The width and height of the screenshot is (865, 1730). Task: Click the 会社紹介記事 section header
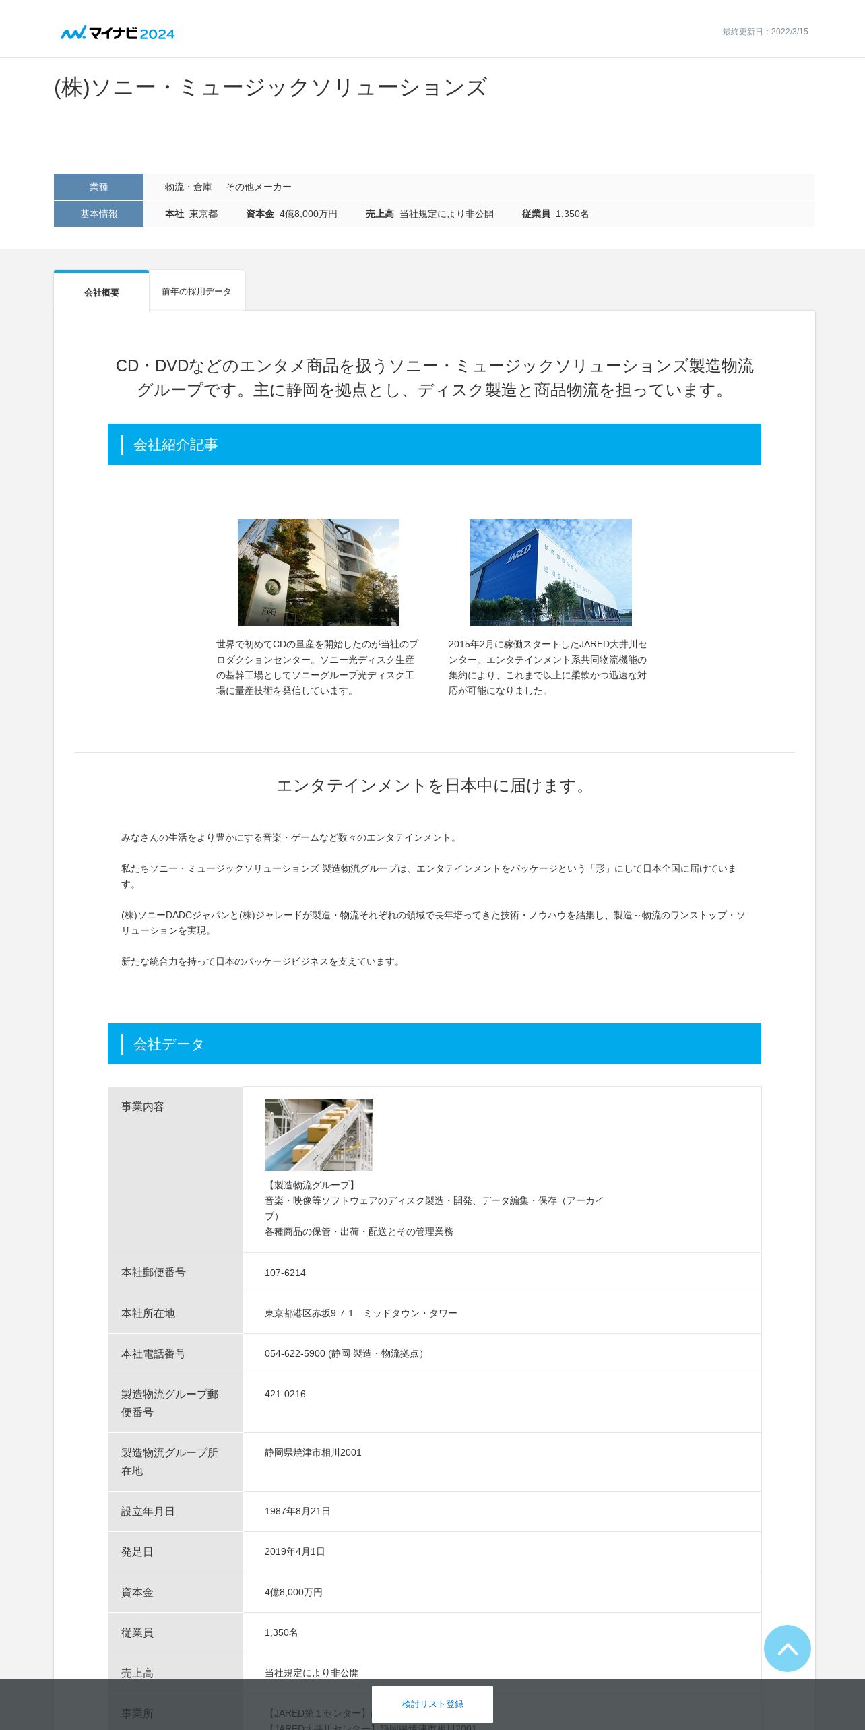pos(435,444)
